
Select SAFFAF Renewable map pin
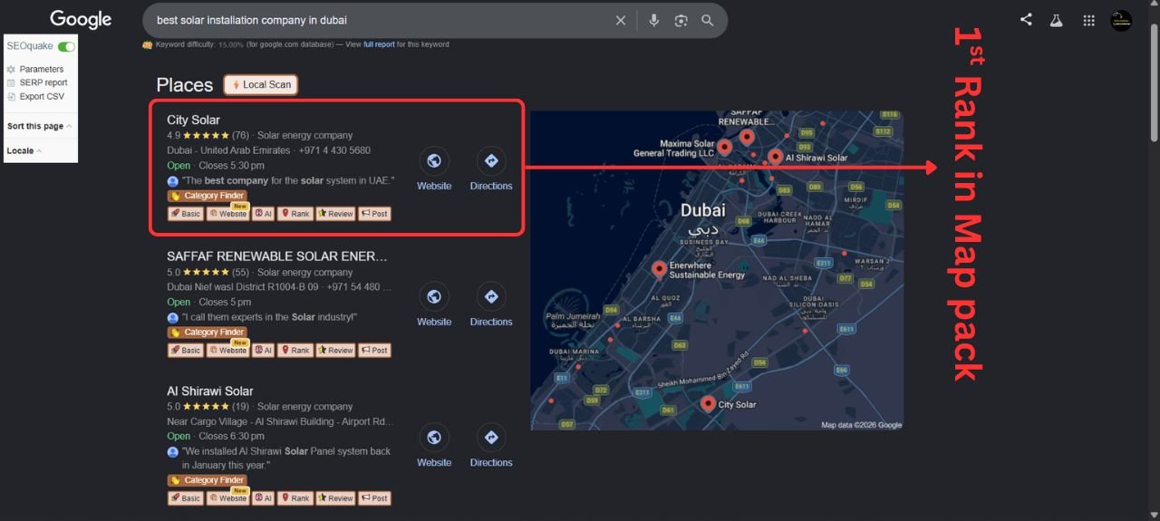747,136
